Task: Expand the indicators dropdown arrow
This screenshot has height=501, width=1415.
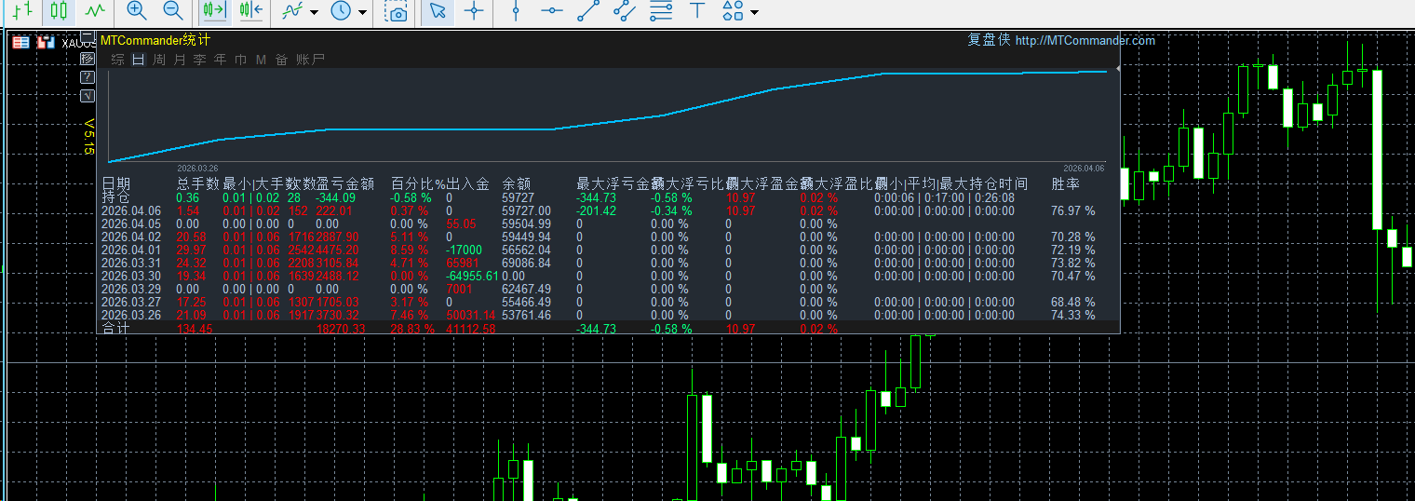Action: (x=314, y=12)
